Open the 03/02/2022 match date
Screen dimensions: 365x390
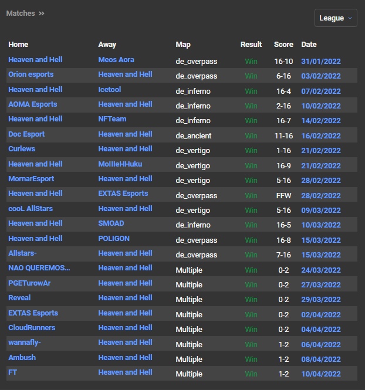[321, 76]
